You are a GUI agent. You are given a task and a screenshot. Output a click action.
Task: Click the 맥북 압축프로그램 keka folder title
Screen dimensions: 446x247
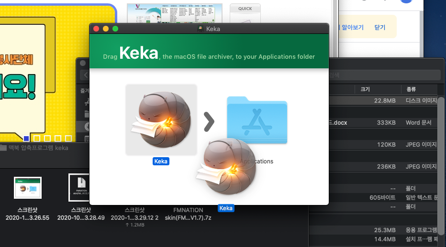pyautogui.click(x=38, y=148)
